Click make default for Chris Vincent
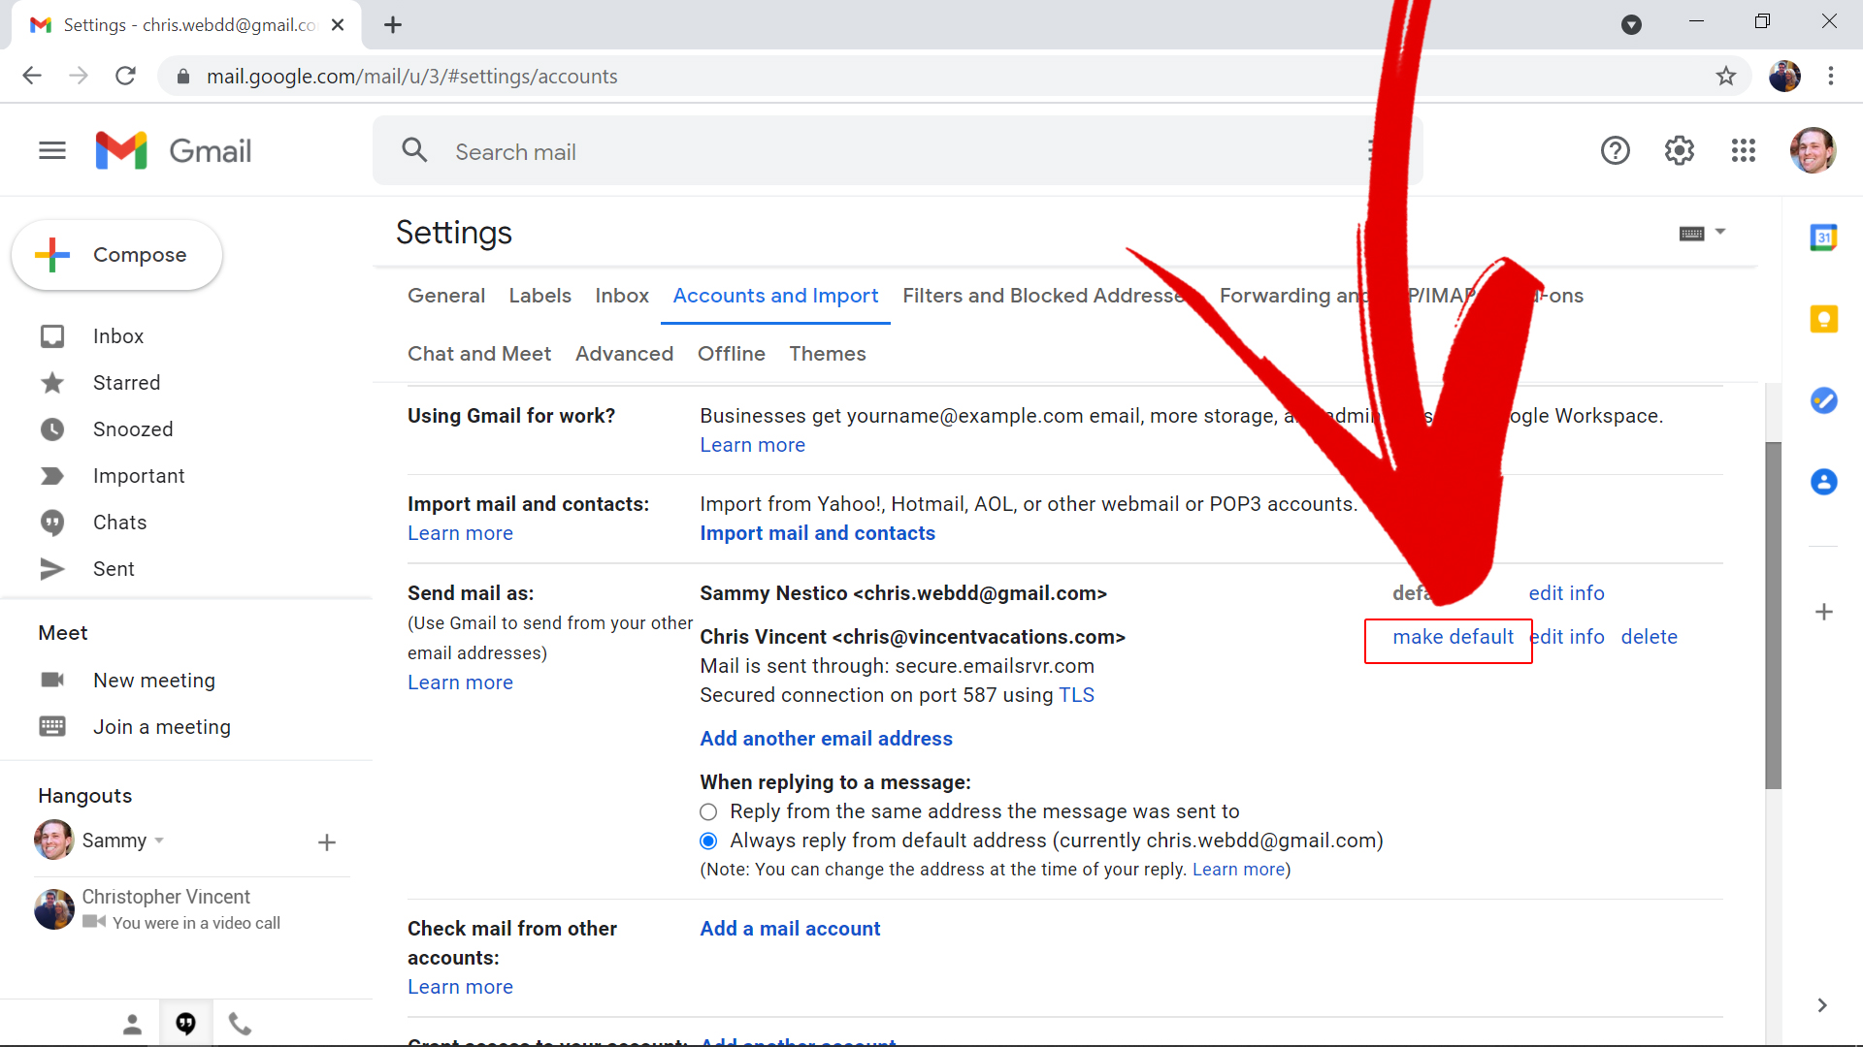 tap(1453, 637)
